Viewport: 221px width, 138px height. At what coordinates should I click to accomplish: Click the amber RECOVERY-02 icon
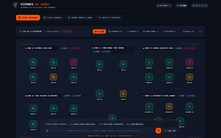click(169, 107)
